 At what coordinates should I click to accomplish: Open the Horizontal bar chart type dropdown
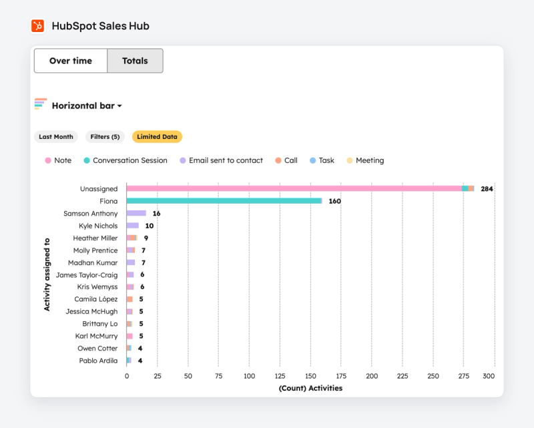point(87,105)
